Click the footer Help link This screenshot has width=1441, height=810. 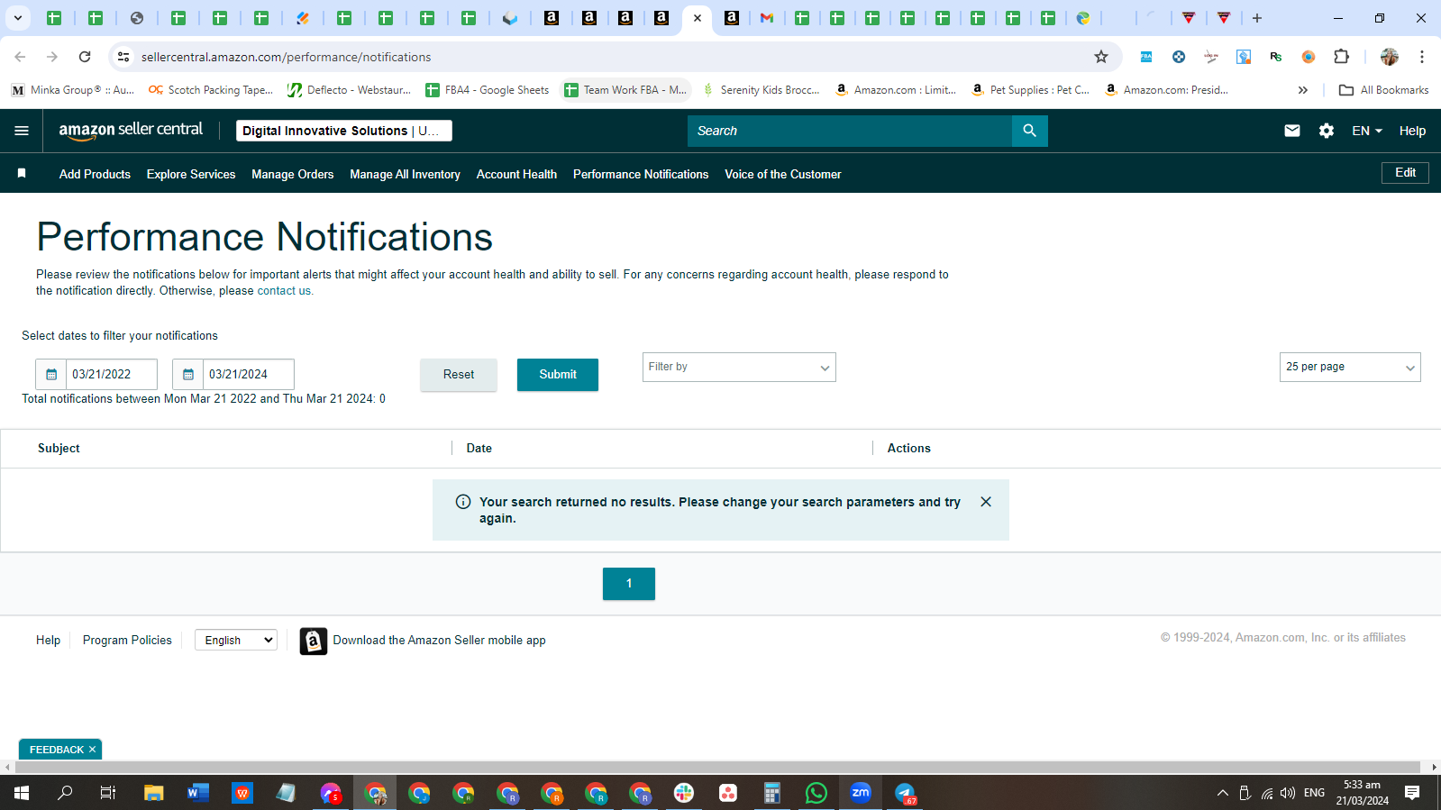coord(48,640)
